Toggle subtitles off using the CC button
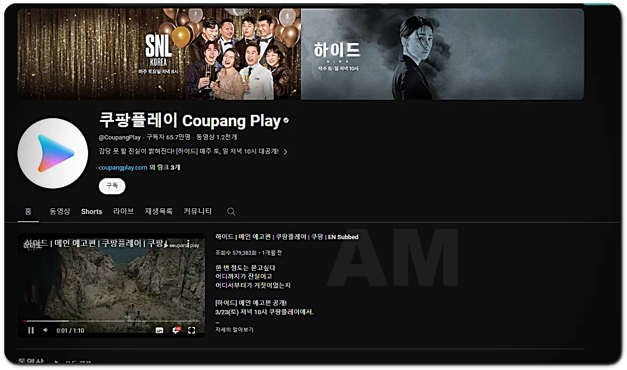The height and width of the screenshot is (370, 627). coord(159,330)
